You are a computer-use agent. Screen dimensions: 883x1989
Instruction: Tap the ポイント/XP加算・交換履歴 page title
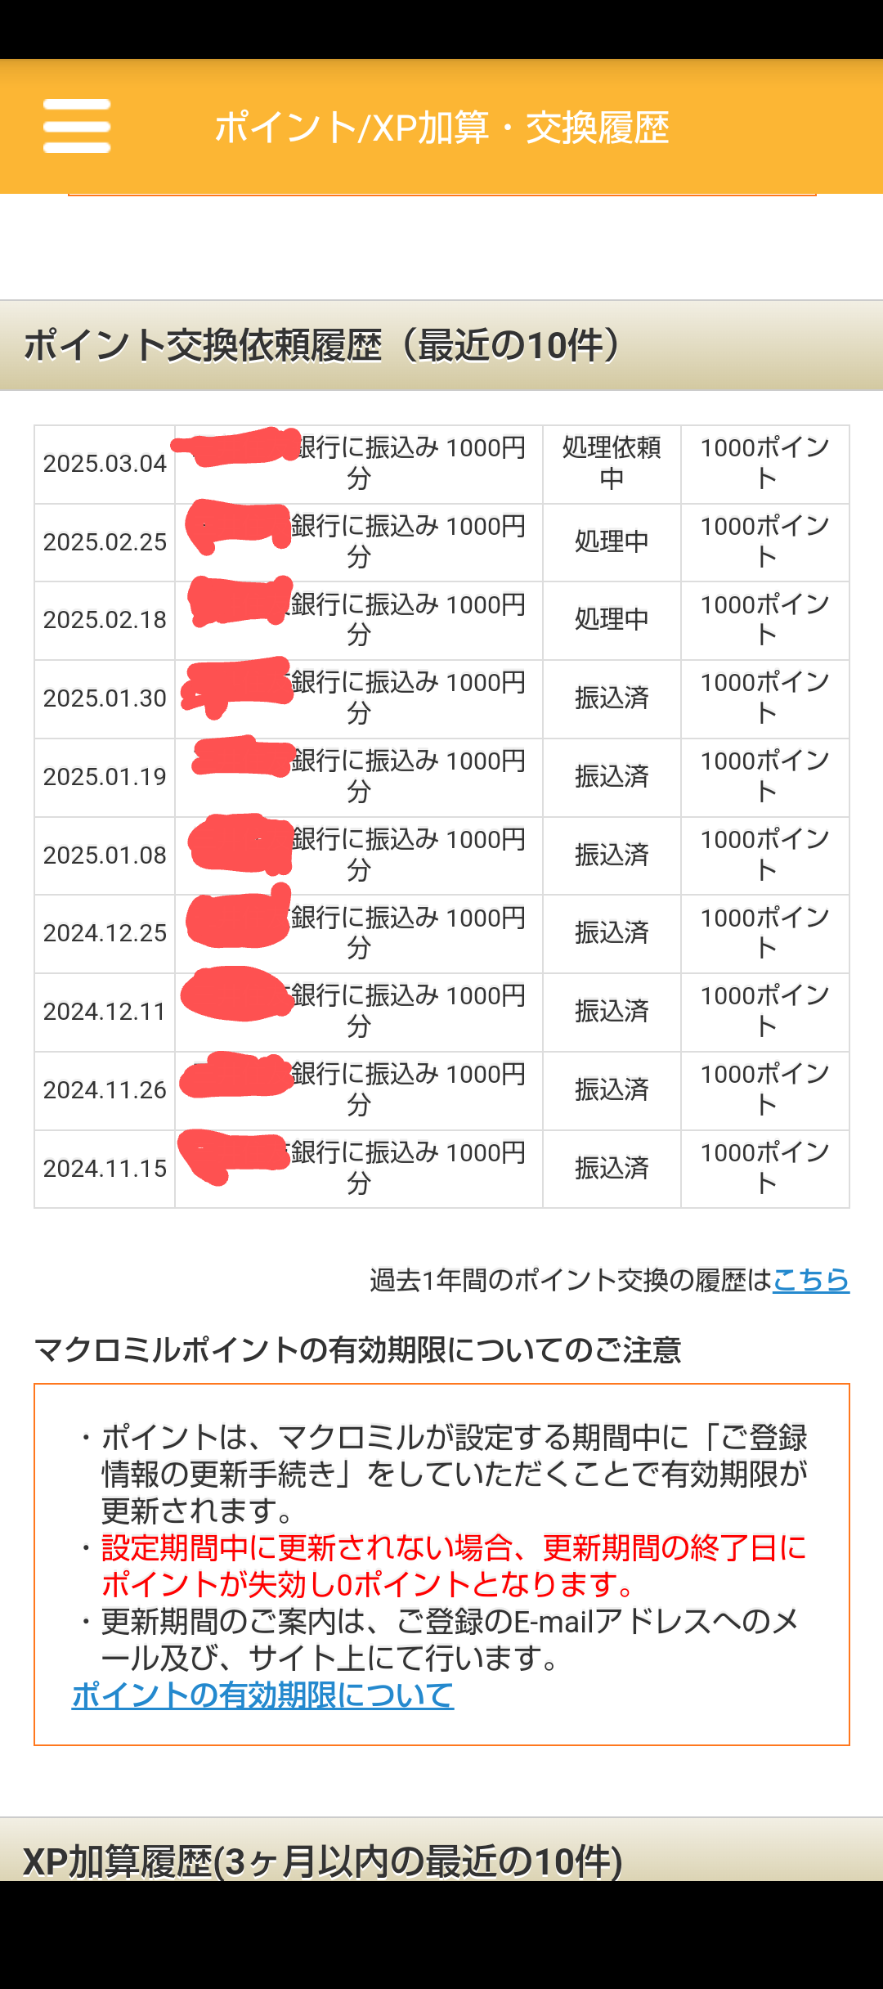pos(441,128)
